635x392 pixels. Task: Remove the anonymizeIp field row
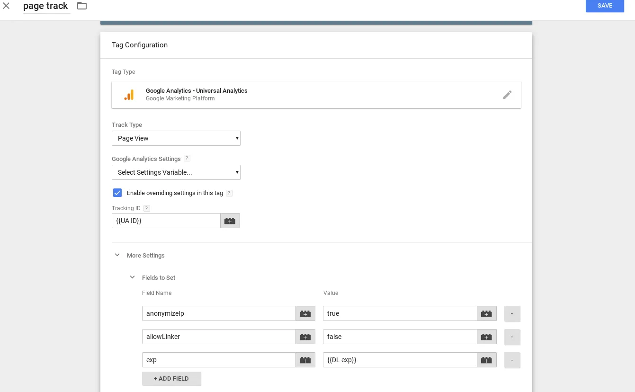[x=512, y=313]
